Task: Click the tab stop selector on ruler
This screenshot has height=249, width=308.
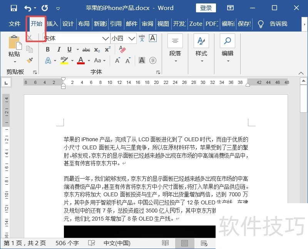Action: (x=6, y=83)
